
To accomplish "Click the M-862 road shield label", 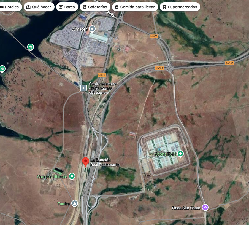I will pyautogui.click(x=102, y=75).
